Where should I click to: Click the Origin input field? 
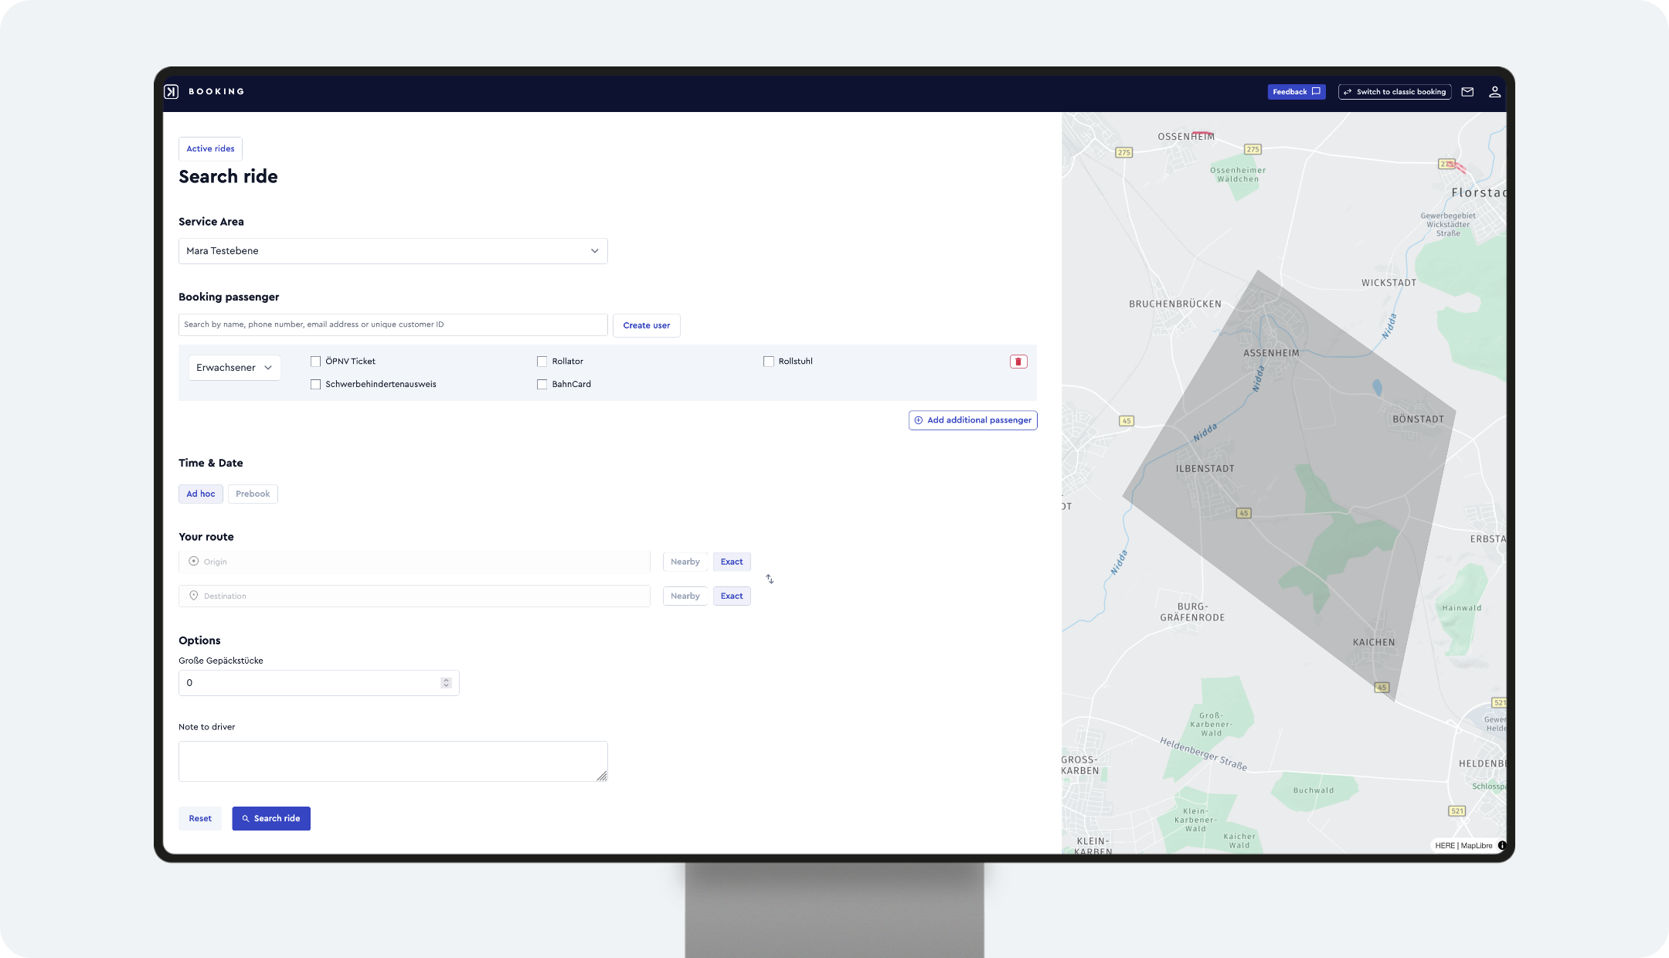click(x=414, y=562)
